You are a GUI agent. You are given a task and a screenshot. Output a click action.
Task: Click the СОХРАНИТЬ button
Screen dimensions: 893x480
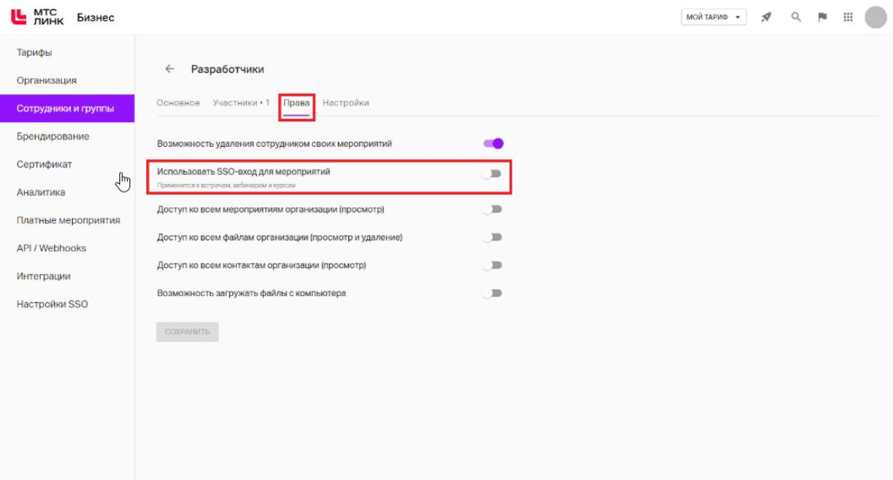pyautogui.click(x=187, y=332)
